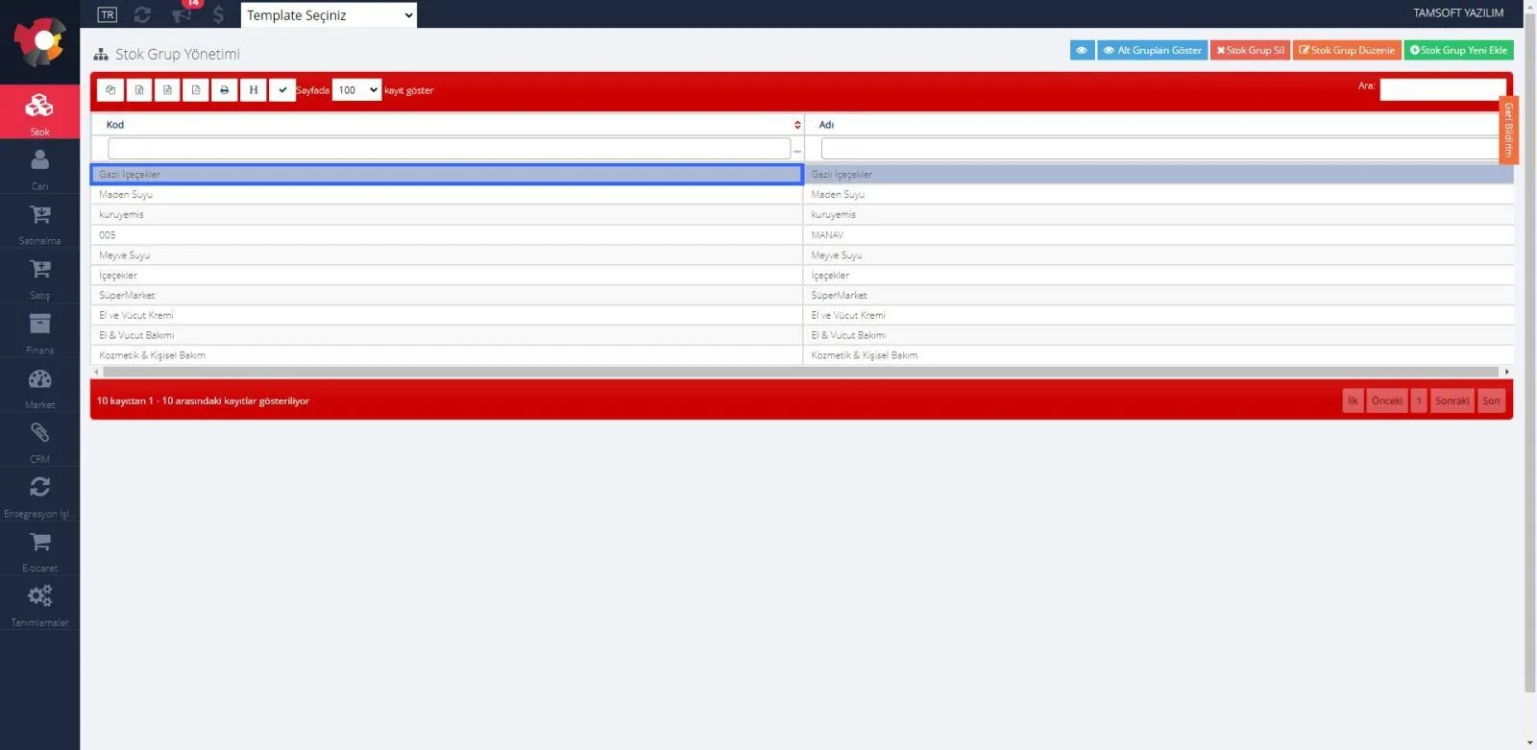Open the CRM sidebar menu item
This screenshot has width=1537, height=750.
coord(39,441)
